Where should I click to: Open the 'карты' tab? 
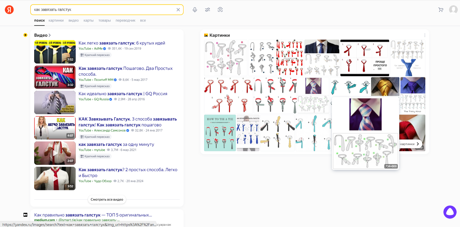click(89, 21)
